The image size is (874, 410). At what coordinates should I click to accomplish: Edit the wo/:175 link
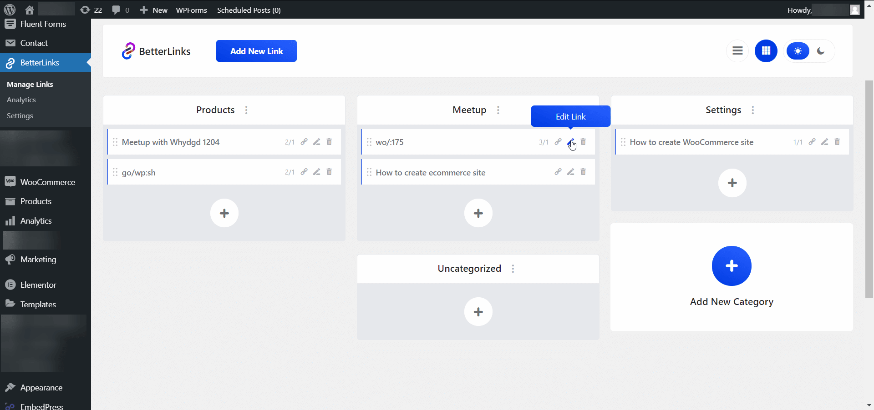coord(570,142)
